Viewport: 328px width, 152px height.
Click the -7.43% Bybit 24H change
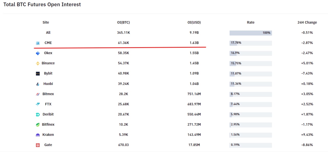pos(307,73)
